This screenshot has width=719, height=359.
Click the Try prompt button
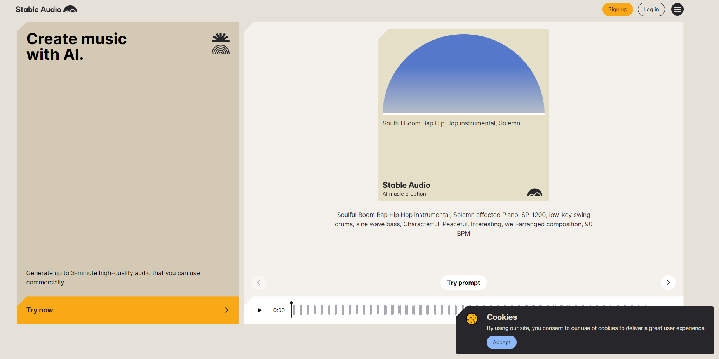[463, 283]
